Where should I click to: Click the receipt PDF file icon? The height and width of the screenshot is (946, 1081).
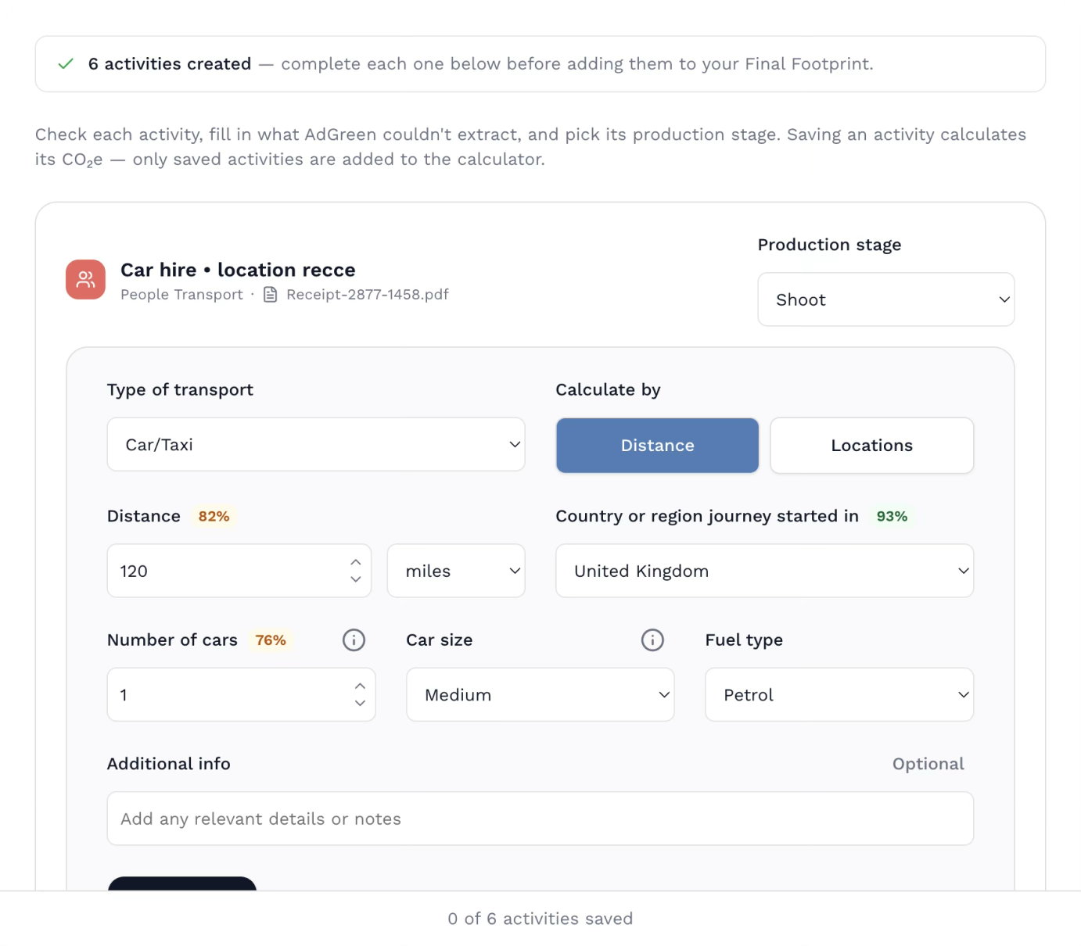(271, 295)
